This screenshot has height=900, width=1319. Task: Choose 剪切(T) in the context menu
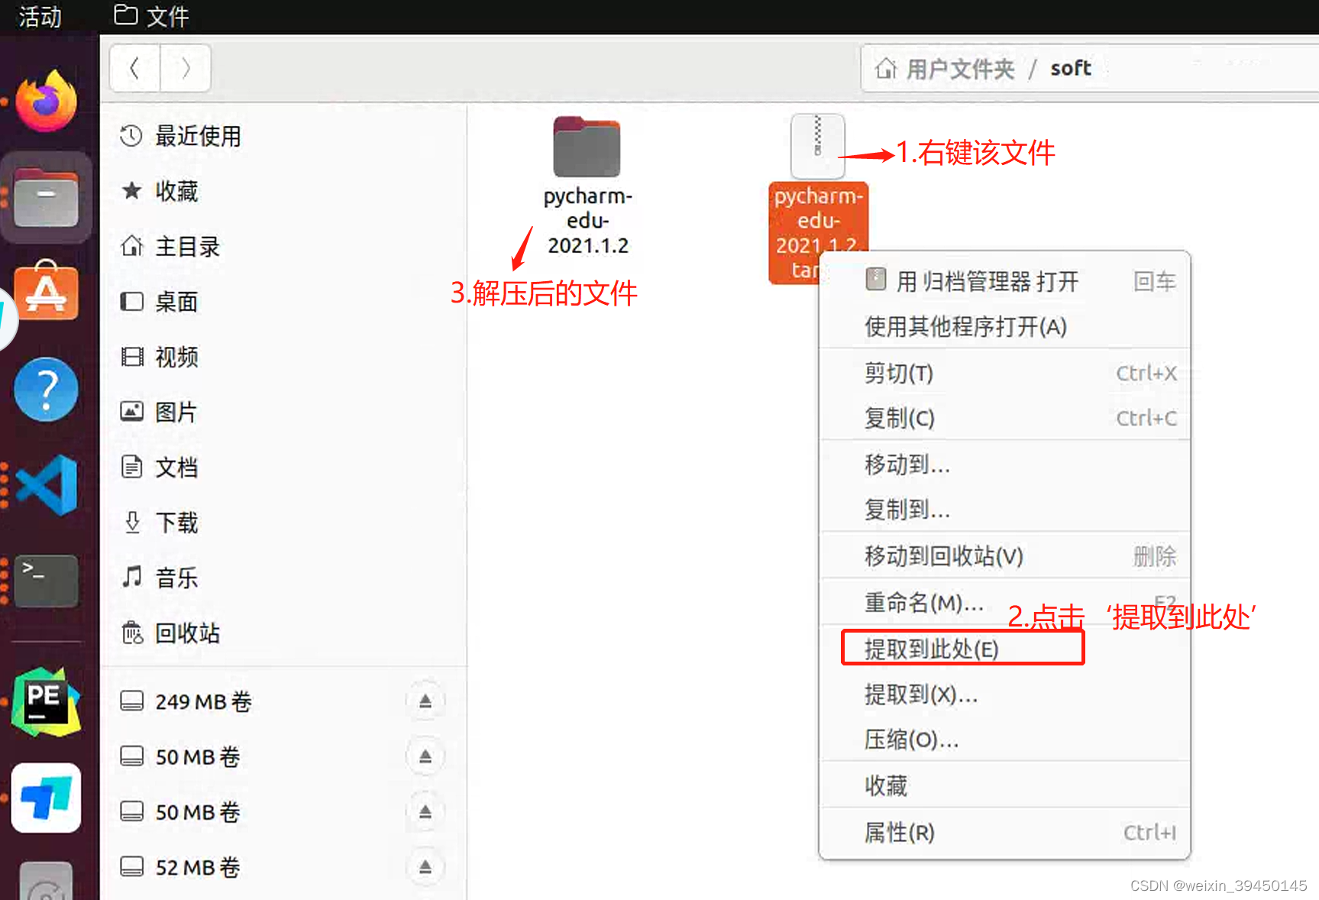point(1004,373)
